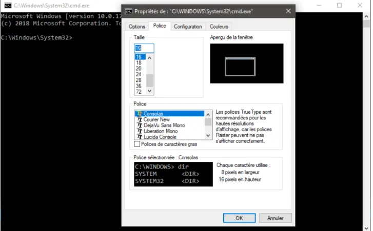This screenshot has width=373, height=231.
Task: Click the font list scrollbar thumb
Action: click(208, 122)
